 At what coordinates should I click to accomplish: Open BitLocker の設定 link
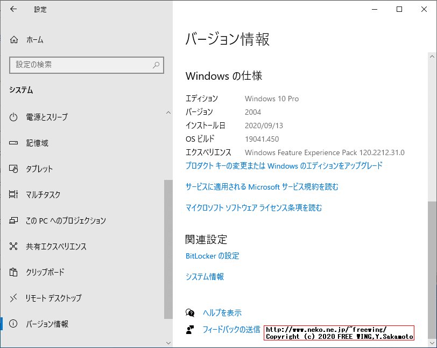coord(213,256)
